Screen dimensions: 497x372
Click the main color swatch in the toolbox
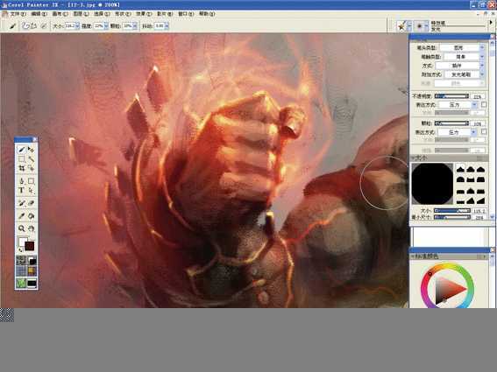[22, 242]
